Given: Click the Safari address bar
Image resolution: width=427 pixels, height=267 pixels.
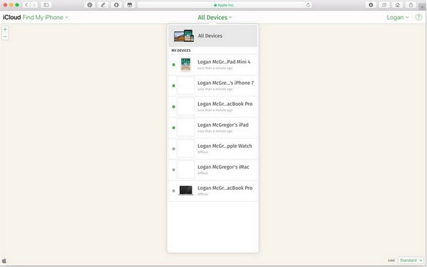Looking at the screenshot, I should pos(225,5).
